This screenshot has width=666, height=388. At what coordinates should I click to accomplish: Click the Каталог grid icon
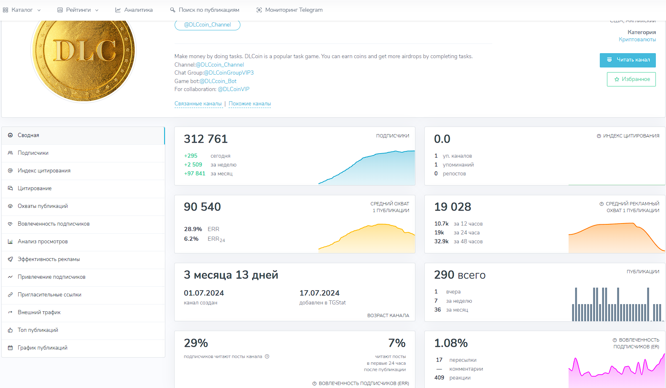click(5, 10)
